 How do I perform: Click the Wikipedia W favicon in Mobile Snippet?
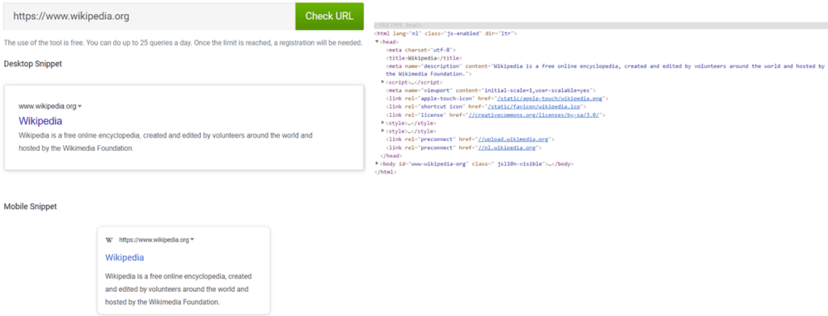pos(109,239)
